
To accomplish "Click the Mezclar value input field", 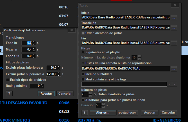I will (x=27, y=49).
